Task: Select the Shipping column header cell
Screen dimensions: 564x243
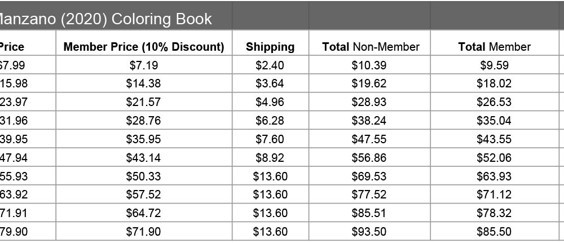Action: (x=270, y=47)
